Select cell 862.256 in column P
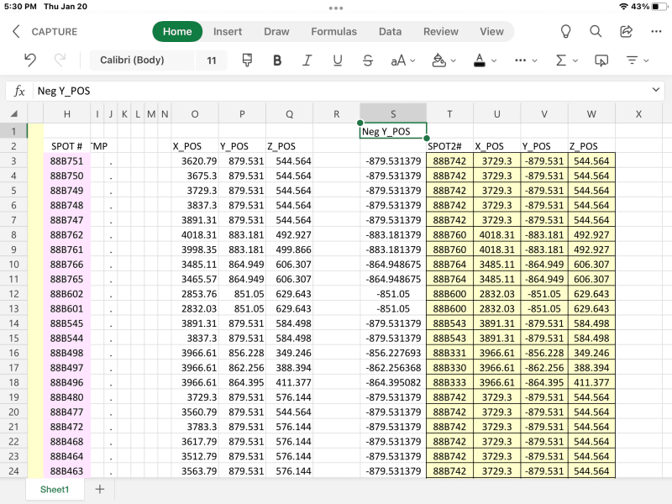Screen dimensions: 672x504 (242, 368)
